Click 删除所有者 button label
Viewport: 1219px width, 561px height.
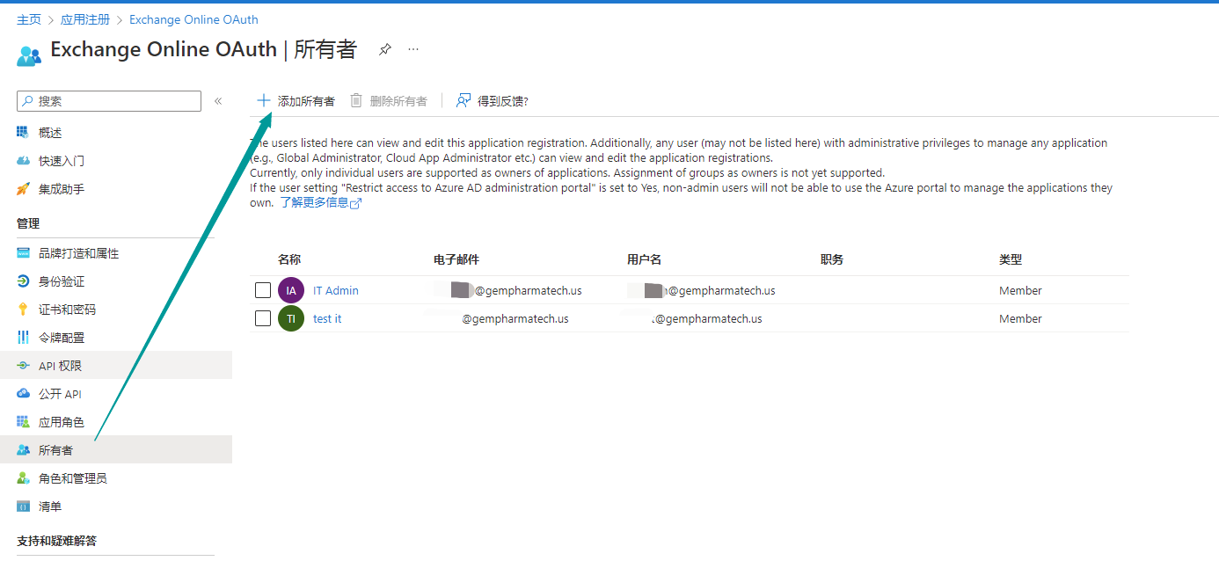coord(398,101)
